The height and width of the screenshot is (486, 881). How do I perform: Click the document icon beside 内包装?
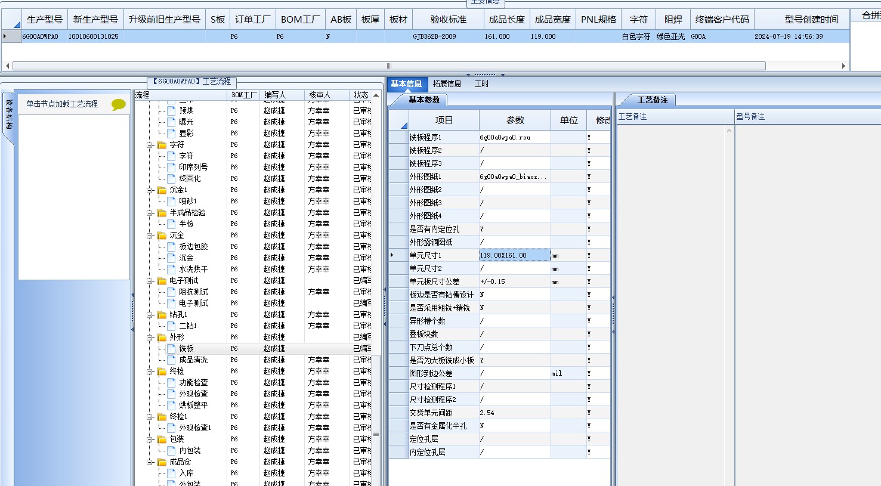click(x=171, y=450)
